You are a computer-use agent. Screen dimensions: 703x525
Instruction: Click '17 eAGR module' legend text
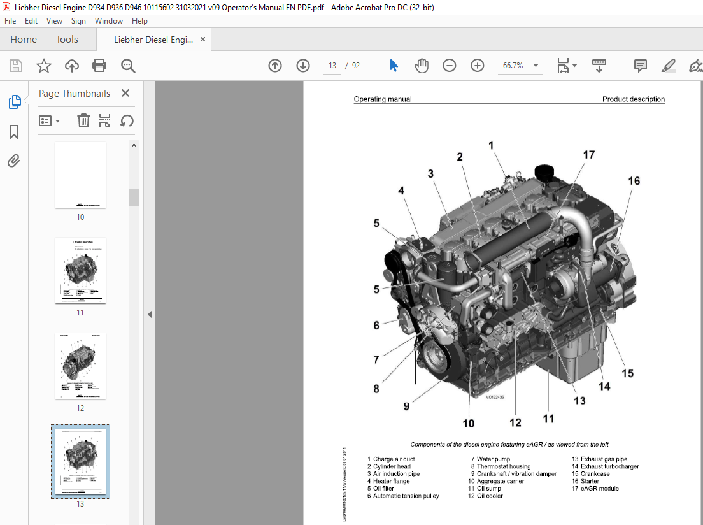click(x=595, y=489)
